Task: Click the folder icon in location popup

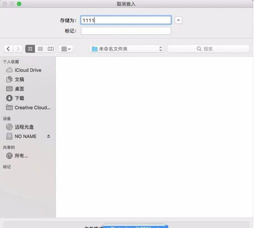Action: (x=94, y=49)
